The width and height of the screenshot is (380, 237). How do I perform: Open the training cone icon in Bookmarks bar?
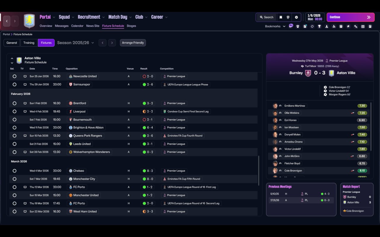coord(327,26)
